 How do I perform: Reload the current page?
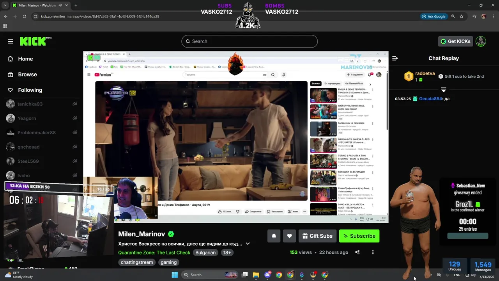click(24, 16)
